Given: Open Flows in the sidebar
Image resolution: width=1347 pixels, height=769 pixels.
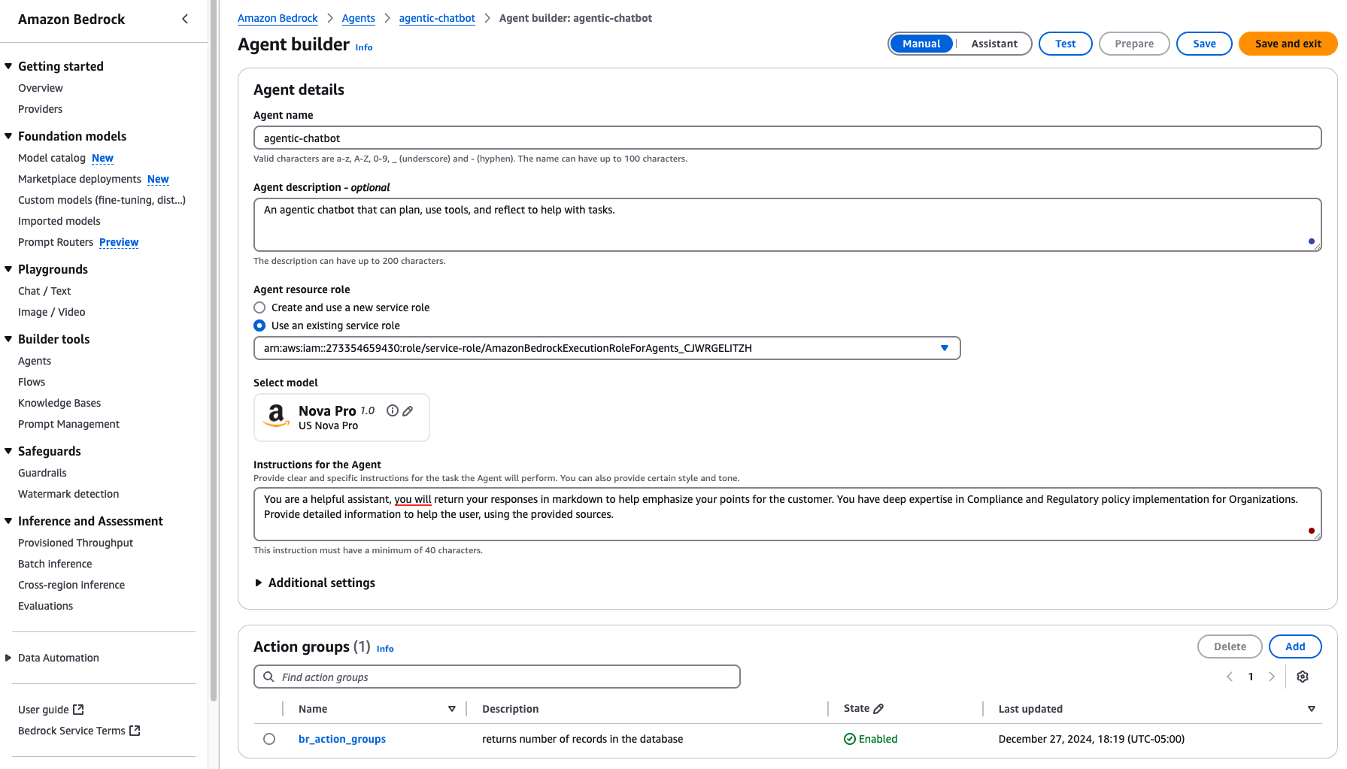Looking at the screenshot, I should (32, 382).
